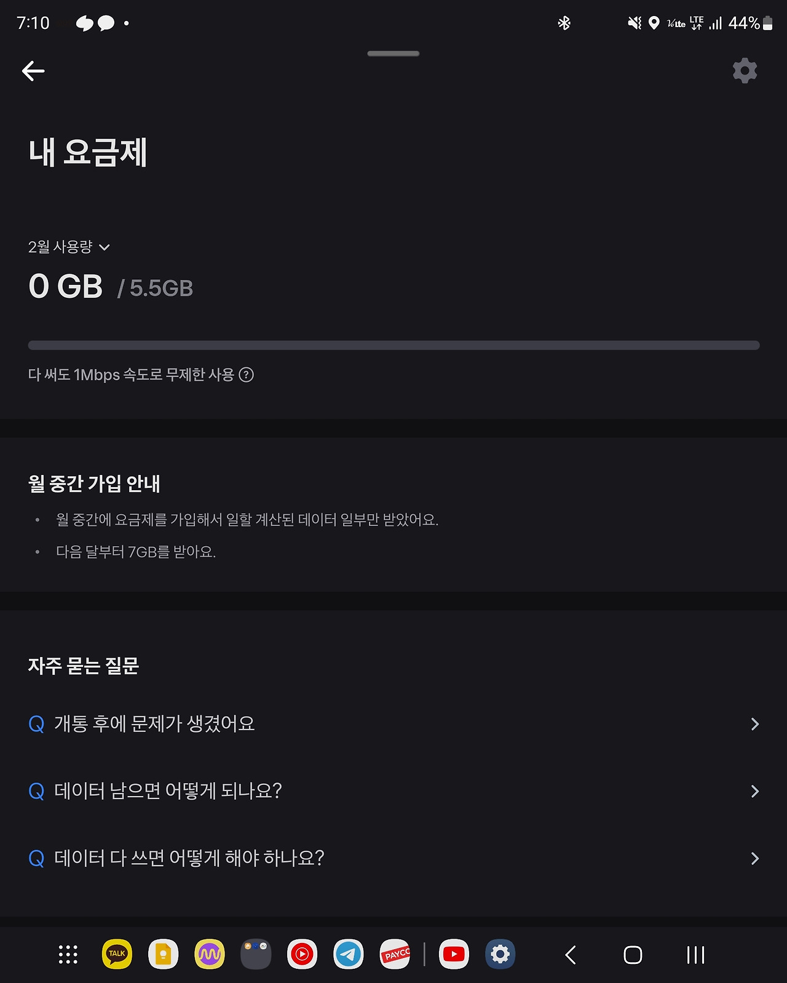Tap the drag handle at top center

click(393, 54)
